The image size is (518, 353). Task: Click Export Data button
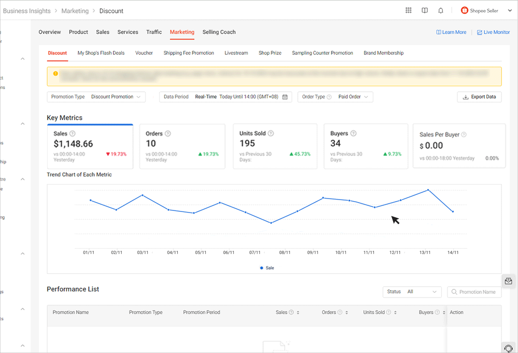pos(479,97)
